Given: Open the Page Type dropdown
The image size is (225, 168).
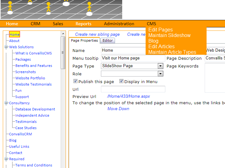Looking at the screenshot, I should tap(160, 66).
